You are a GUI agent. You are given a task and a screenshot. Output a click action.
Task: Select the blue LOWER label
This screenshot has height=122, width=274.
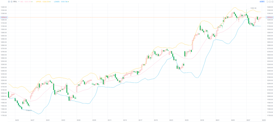click(x=57, y=2)
